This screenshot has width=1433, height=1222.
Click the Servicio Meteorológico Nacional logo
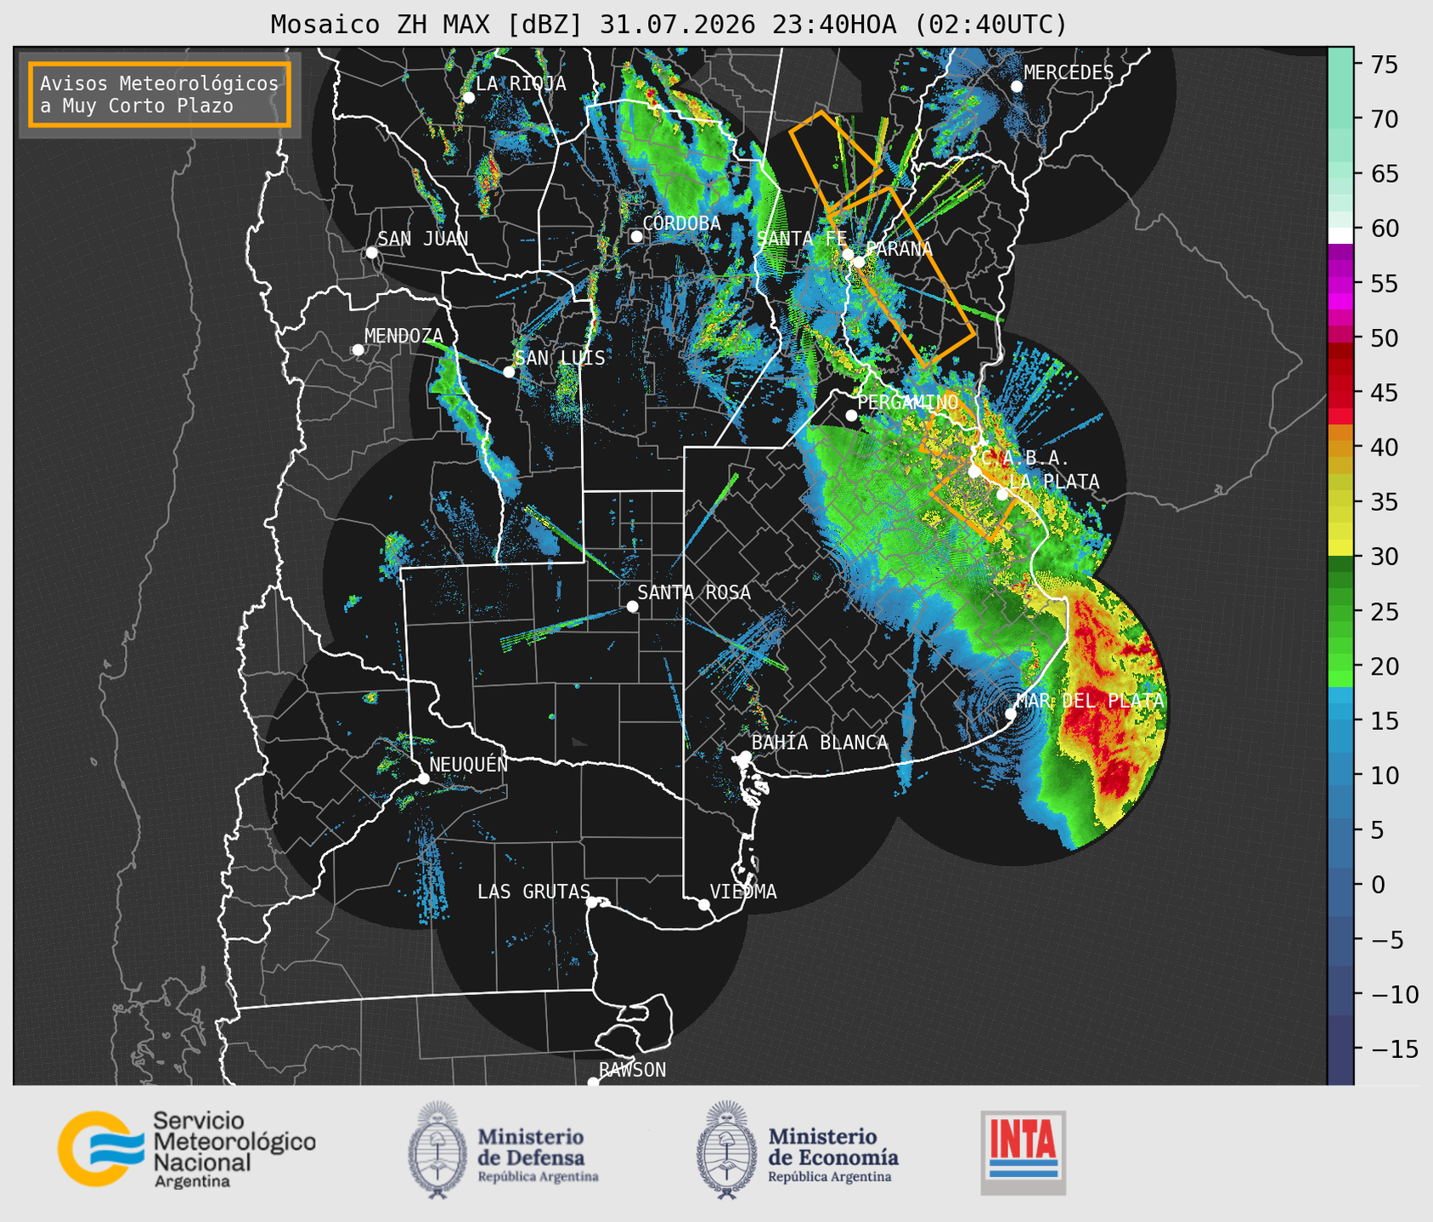[x=187, y=1149]
